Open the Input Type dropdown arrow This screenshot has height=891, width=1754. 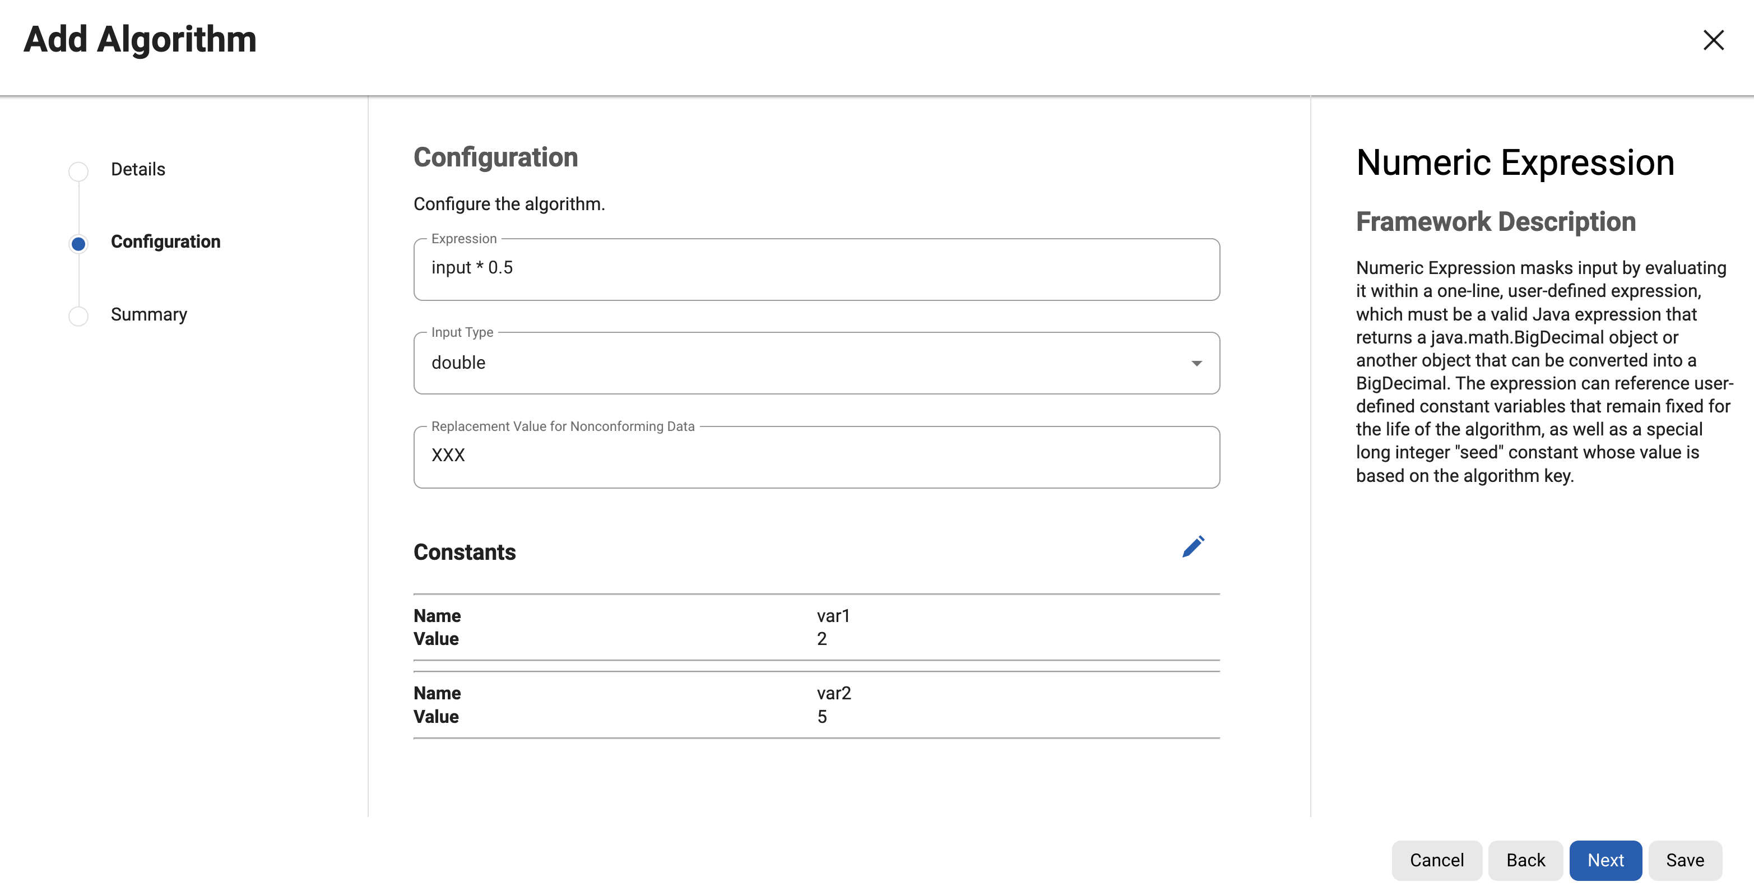(x=1196, y=363)
